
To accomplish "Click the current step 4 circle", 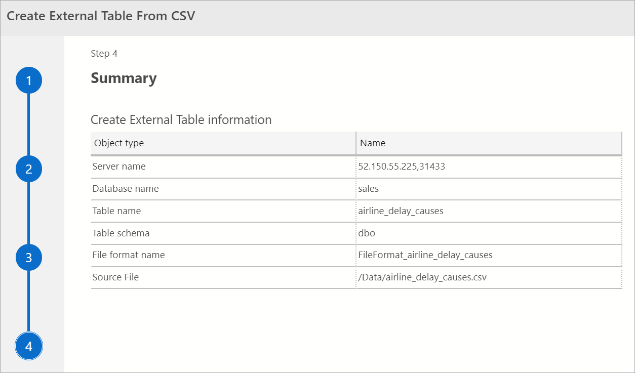I will coord(29,346).
